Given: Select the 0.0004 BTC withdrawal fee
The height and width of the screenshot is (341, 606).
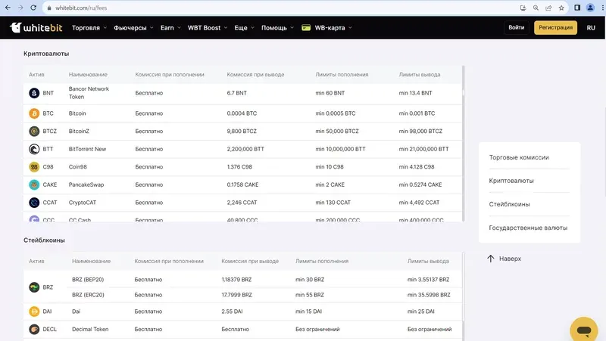Looking at the screenshot, I should [x=242, y=113].
